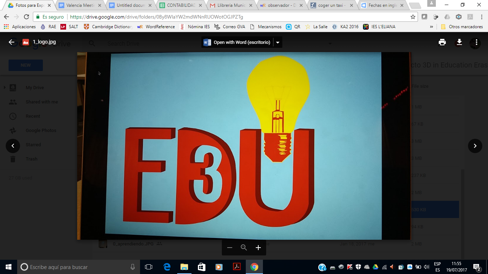The image size is (488, 274).
Task: Click the eye hexagon extension icon
Action: 459,17
